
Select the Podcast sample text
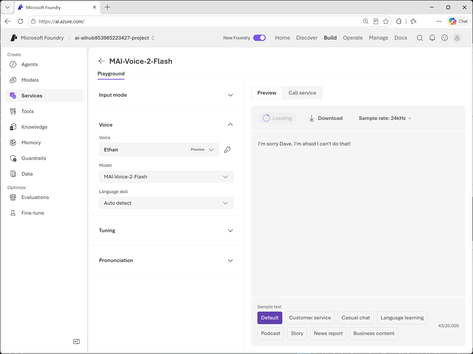pos(271,333)
